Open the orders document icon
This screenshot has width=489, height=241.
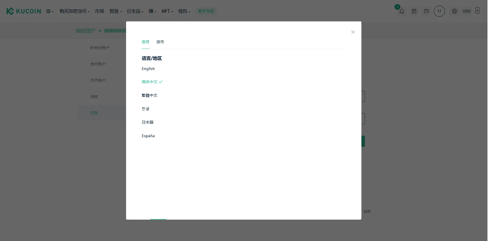(414, 11)
